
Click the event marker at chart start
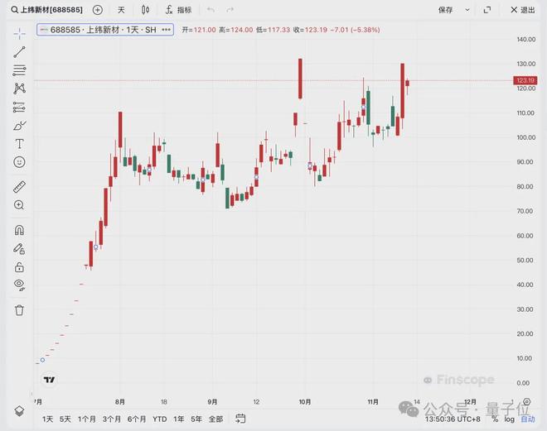click(42, 360)
